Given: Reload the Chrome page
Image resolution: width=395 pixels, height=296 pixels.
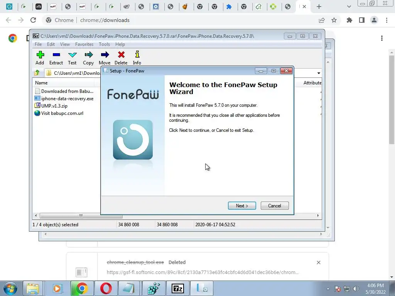Looking at the screenshot, I should click(33, 20).
